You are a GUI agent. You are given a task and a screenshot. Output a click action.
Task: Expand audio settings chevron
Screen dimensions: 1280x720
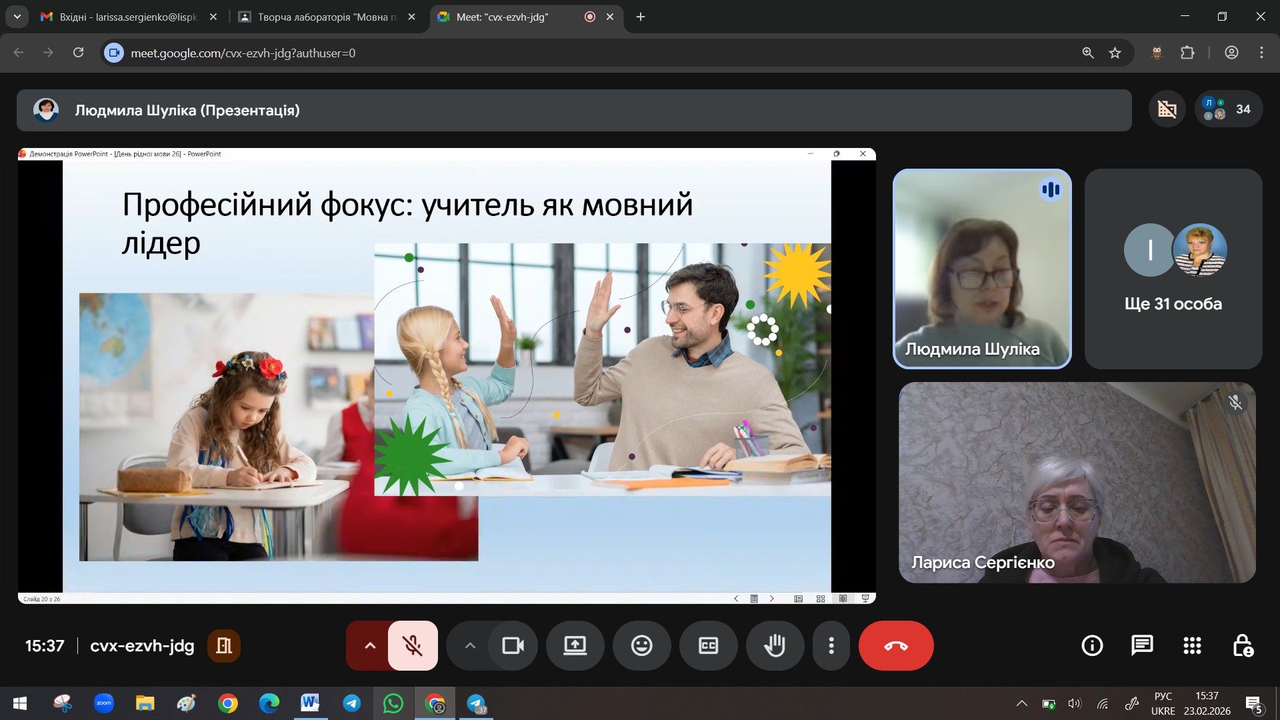pos(370,645)
